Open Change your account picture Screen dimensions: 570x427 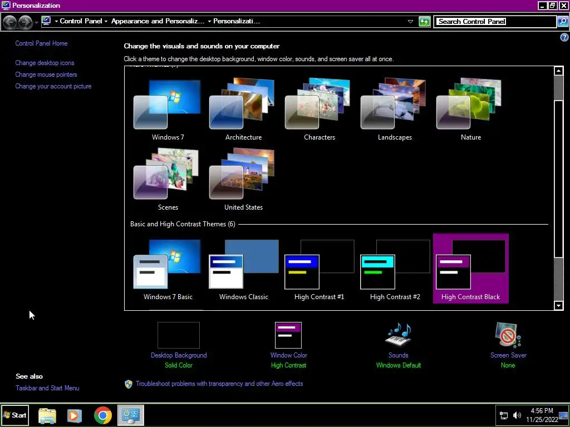53,86
